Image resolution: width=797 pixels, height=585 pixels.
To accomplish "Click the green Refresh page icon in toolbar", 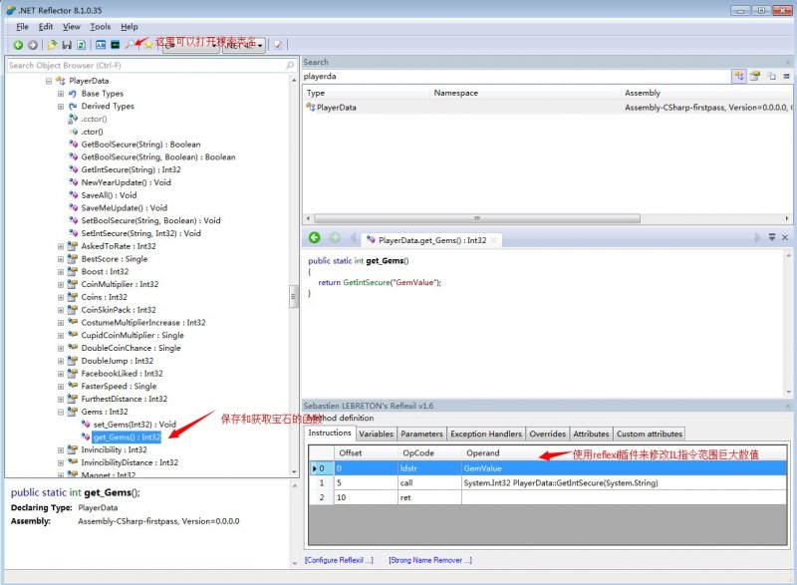I will pyautogui.click(x=81, y=45).
